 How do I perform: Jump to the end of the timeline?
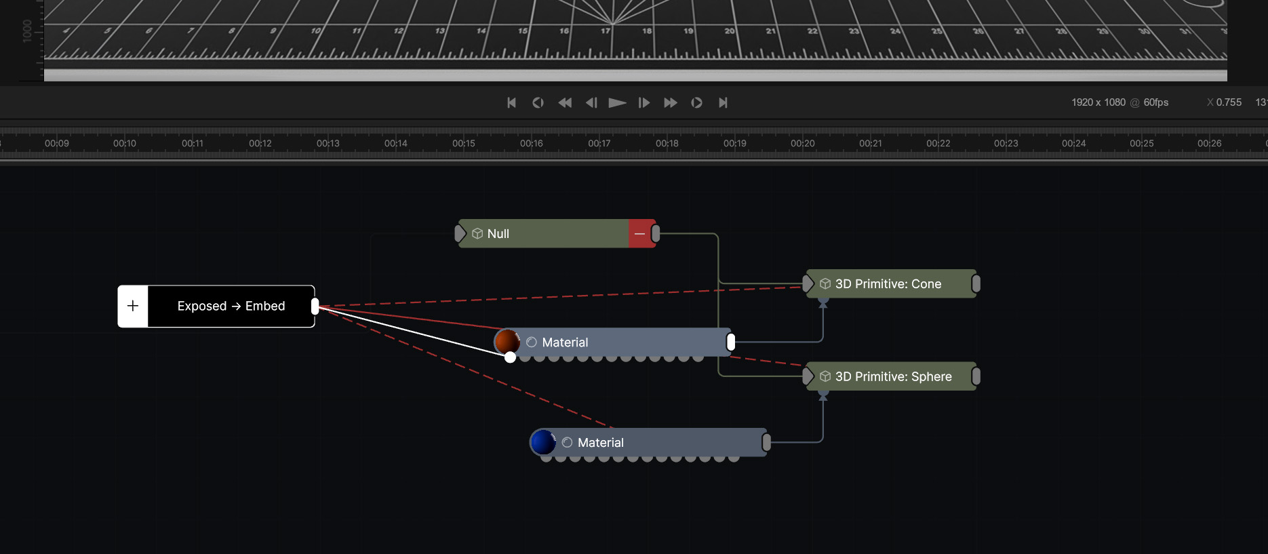click(723, 102)
